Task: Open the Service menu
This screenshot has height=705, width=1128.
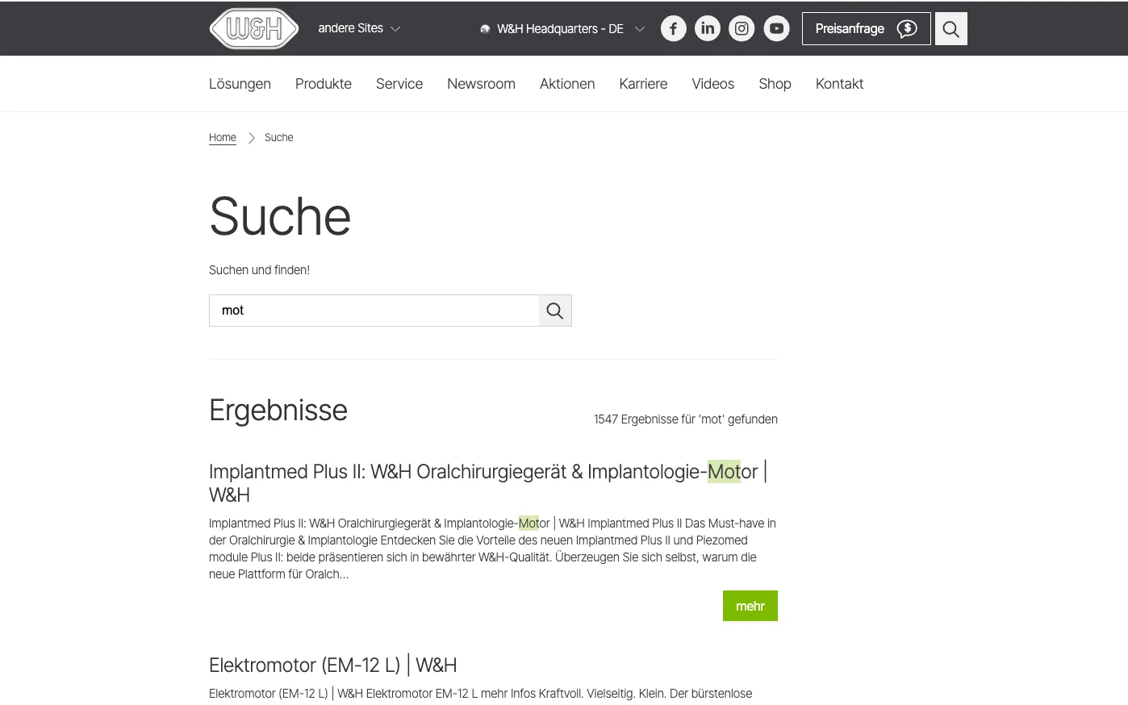Action: 399,84
